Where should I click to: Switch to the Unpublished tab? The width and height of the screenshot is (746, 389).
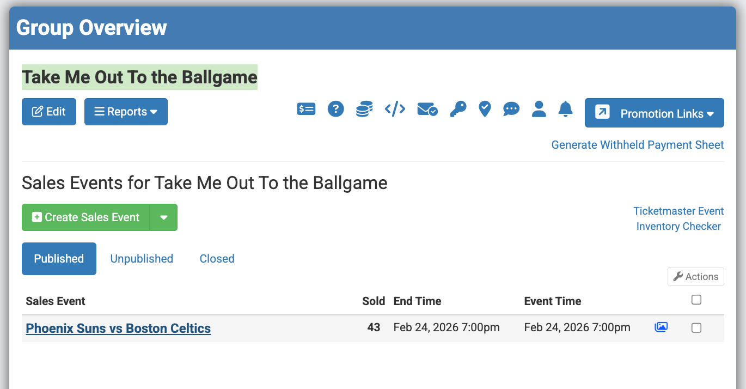coord(142,259)
